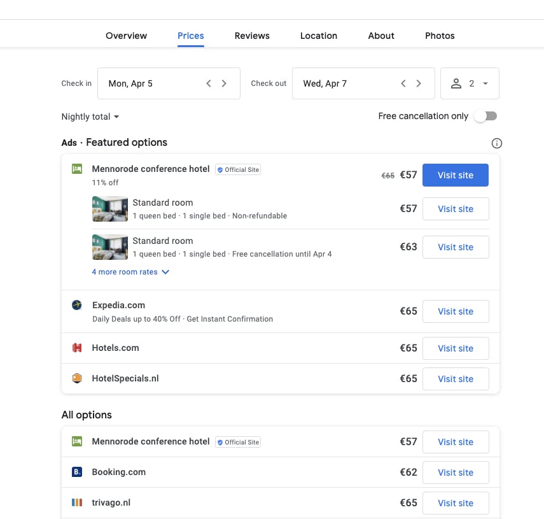Open the About tab
544x519 pixels.
pyautogui.click(x=381, y=36)
